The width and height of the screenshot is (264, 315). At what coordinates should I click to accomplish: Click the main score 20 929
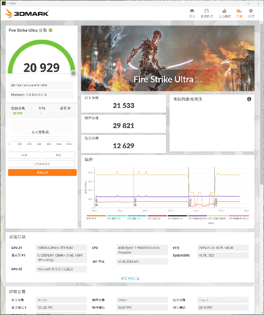click(x=42, y=68)
